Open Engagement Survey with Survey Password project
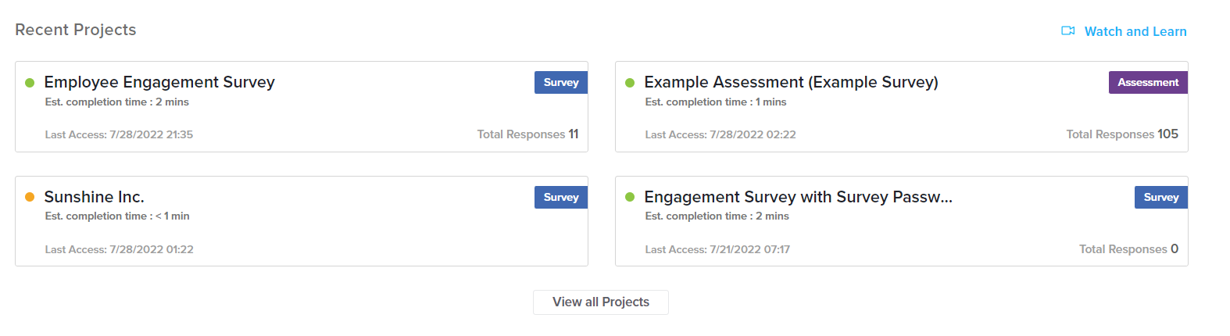This screenshot has height=336, width=1230. [798, 197]
